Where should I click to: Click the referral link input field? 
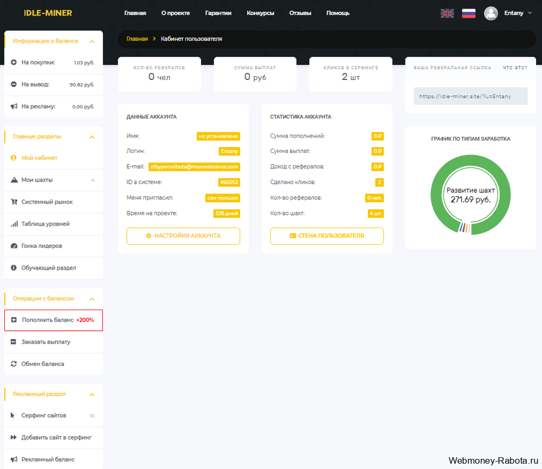point(471,96)
